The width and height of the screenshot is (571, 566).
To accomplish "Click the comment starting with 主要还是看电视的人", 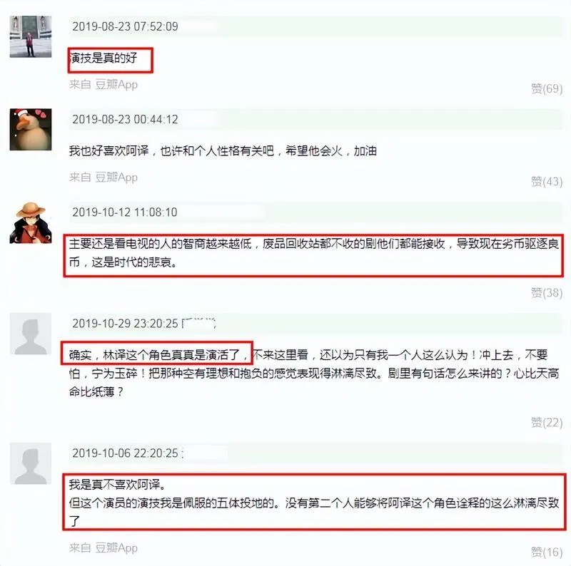I will tap(314, 253).
